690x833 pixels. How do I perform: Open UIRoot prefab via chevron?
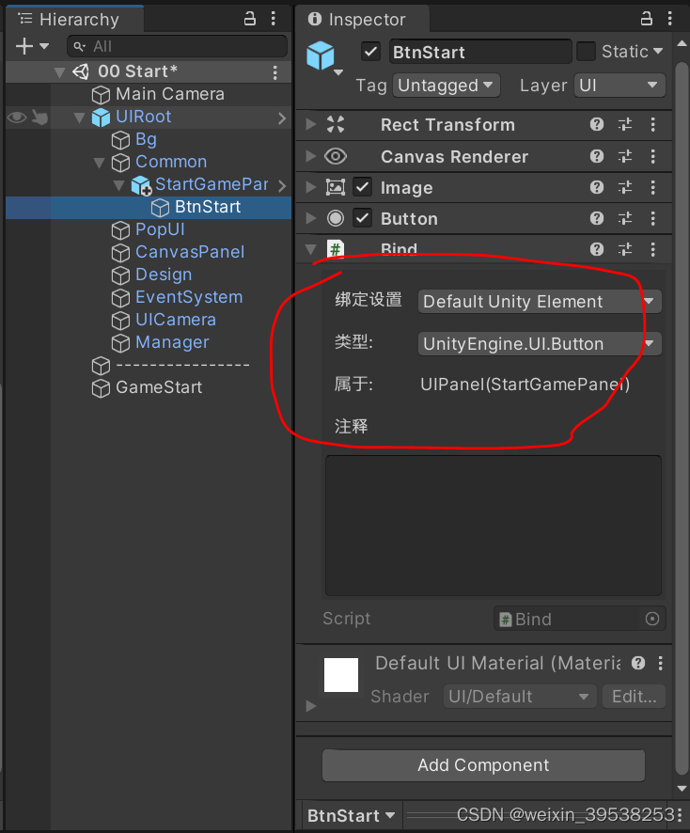pos(282,118)
